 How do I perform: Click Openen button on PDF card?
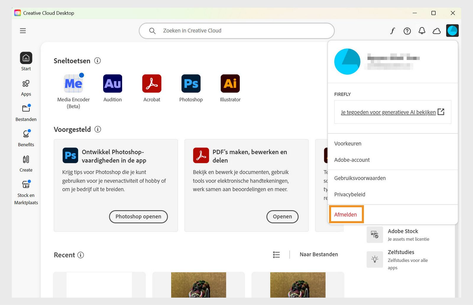282,216
